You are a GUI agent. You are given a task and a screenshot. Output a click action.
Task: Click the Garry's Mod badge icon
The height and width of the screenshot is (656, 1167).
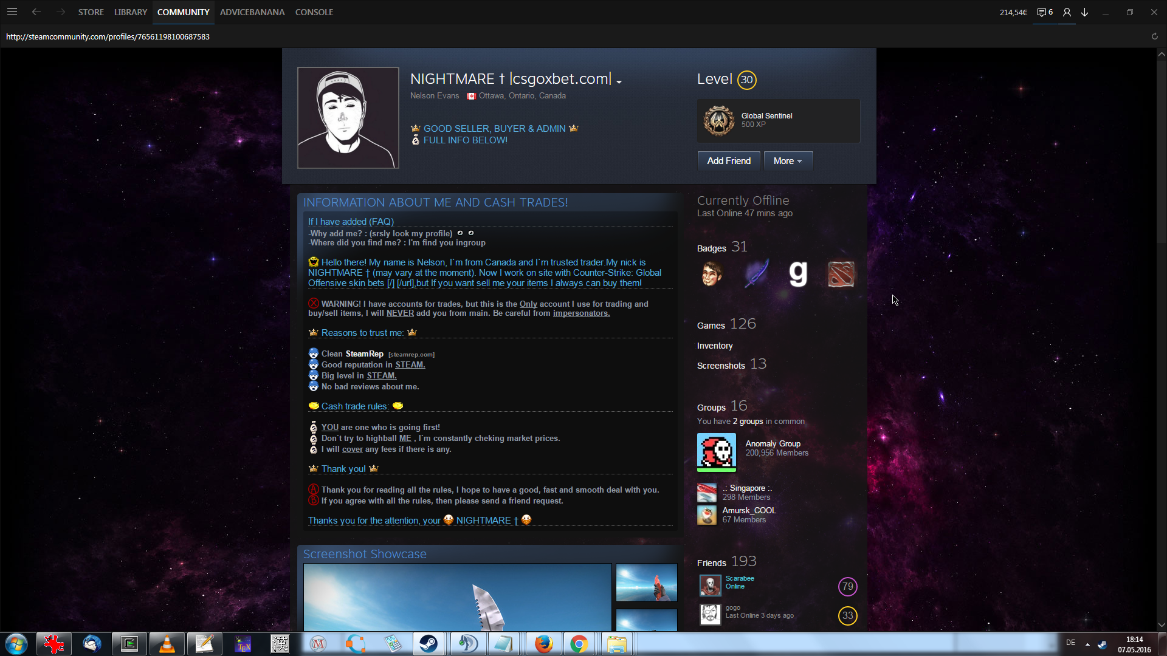(798, 274)
